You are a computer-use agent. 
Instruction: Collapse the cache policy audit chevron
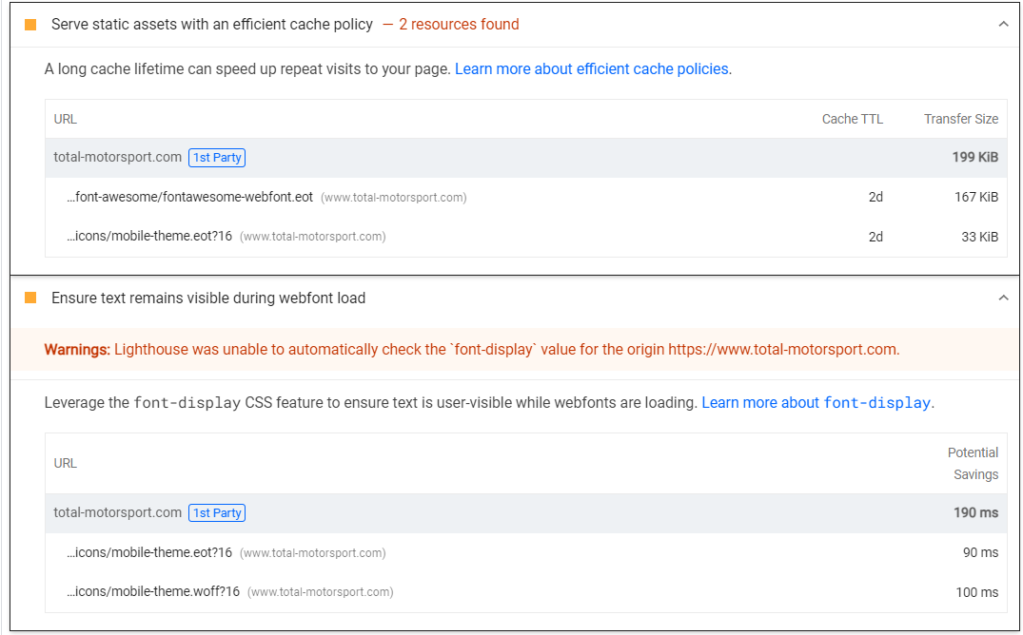[x=1003, y=25]
